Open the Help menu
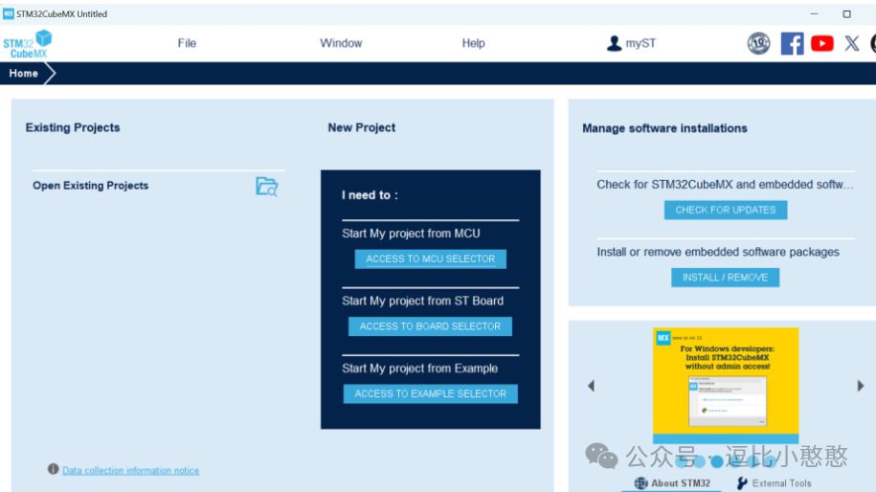 [x=473, y=43]
